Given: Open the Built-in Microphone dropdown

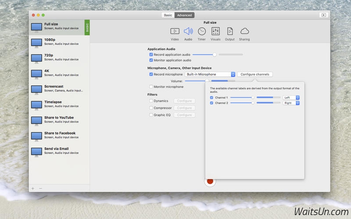Looking at the screenshot, I should point(210,74).
